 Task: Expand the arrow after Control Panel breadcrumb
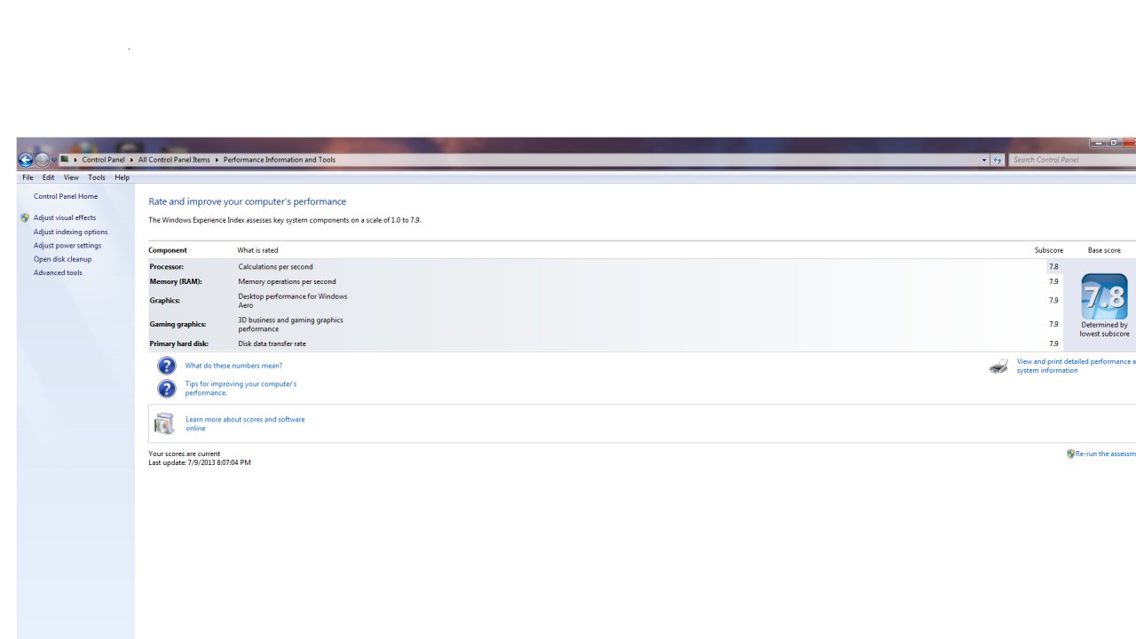click(x=131, y=160)
